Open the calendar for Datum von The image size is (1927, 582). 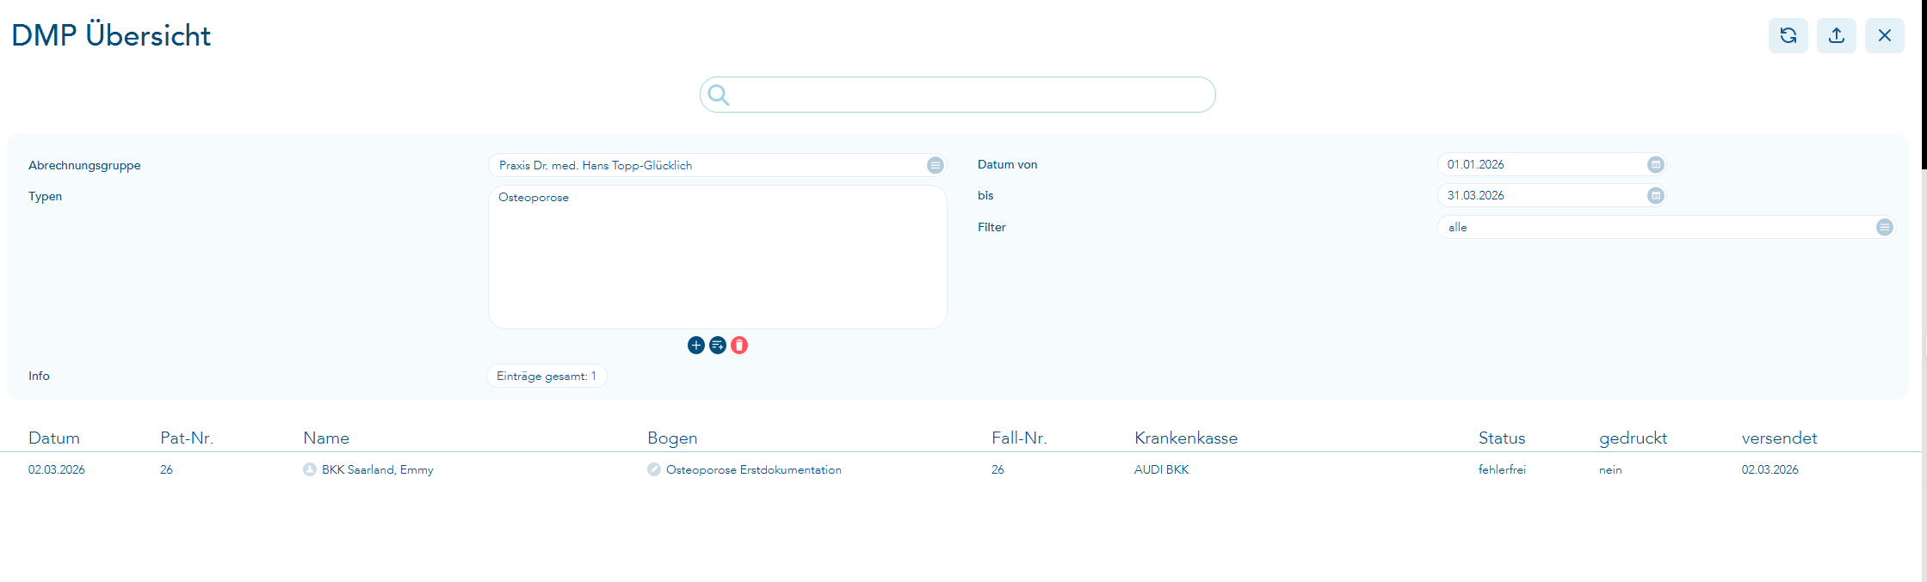pyautogui.click(x=1655, y=165)
